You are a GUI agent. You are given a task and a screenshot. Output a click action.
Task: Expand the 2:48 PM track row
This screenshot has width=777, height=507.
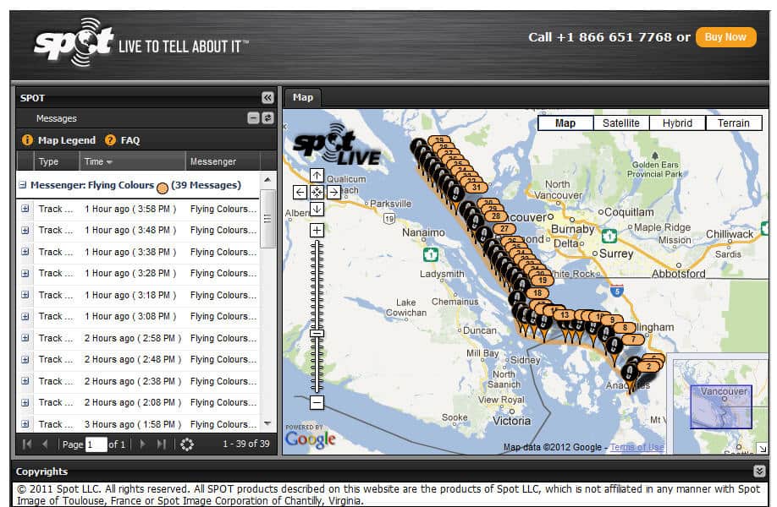(25, 359)
